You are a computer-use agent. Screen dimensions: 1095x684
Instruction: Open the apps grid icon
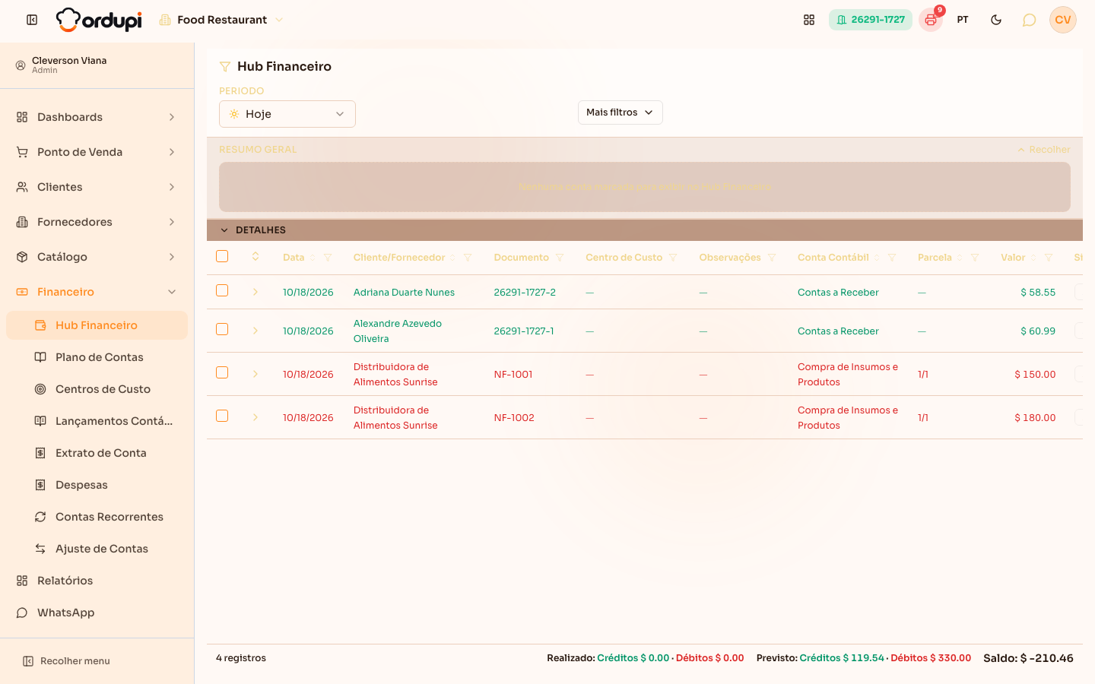(x=809, y=20)
